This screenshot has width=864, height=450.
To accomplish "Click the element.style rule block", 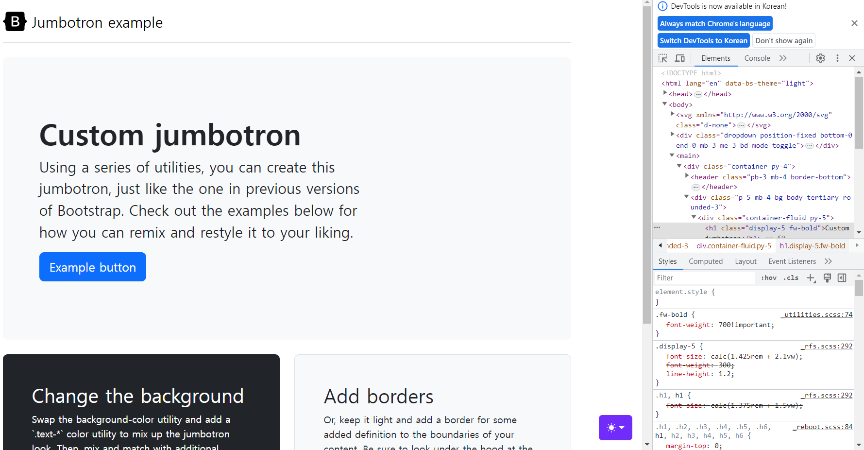I will pyautogui.click(x=753, y=297).
